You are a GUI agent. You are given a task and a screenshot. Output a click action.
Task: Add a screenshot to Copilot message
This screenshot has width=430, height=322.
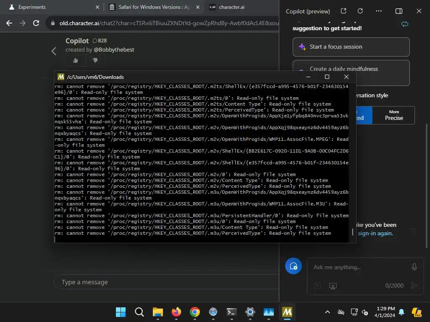pos(333,286)
